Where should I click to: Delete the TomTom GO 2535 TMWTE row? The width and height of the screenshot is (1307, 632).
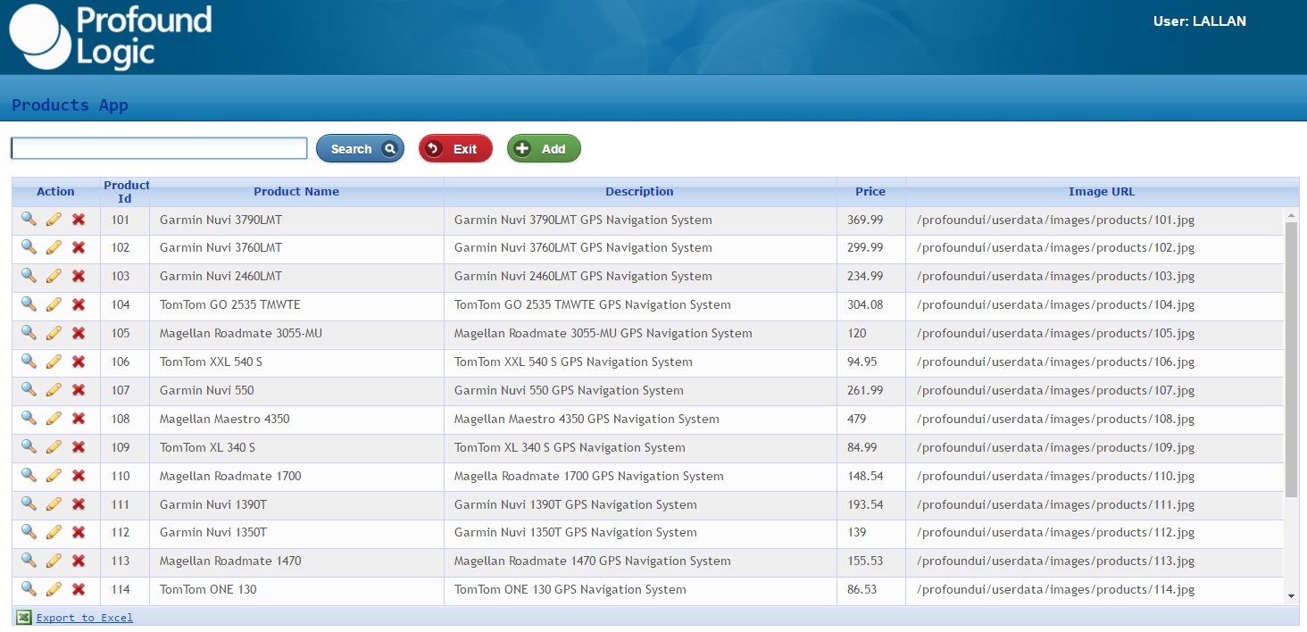[x=79, y=305]
